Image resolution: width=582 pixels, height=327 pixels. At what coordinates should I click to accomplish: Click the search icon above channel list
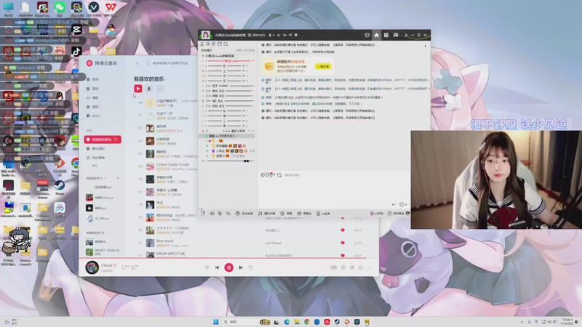click(x=226, y=44)
